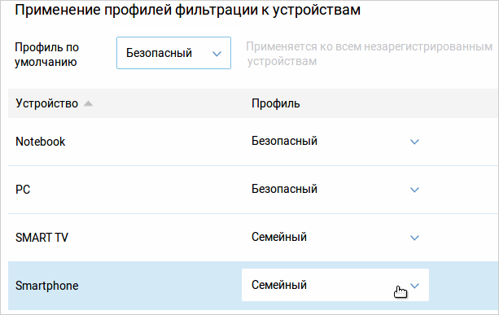The image size is (499, 315).
Task: Expand the PC profile chevron
Action: pos(414,190)
